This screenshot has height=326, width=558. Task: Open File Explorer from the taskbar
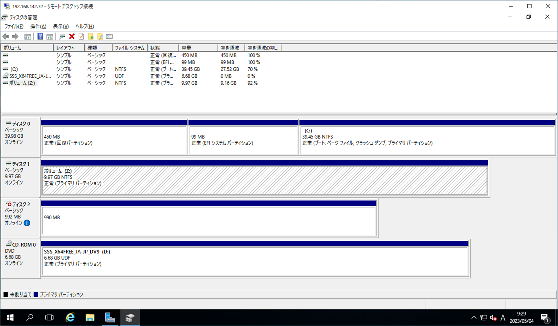point(90,317)
